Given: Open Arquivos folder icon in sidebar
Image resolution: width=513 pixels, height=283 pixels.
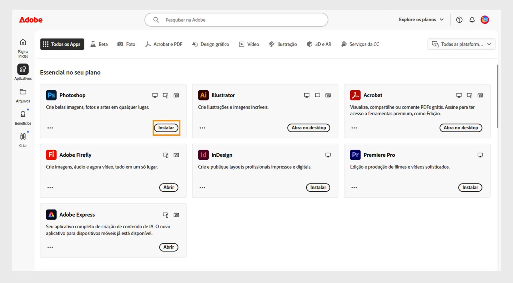Looking at the screenshot, I should 23,92.
